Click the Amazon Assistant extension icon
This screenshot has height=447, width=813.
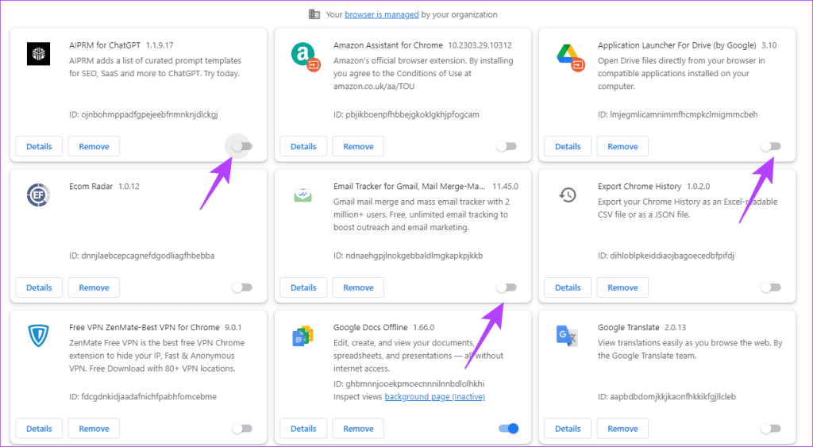pyautogui.click(x=303, y=54)
